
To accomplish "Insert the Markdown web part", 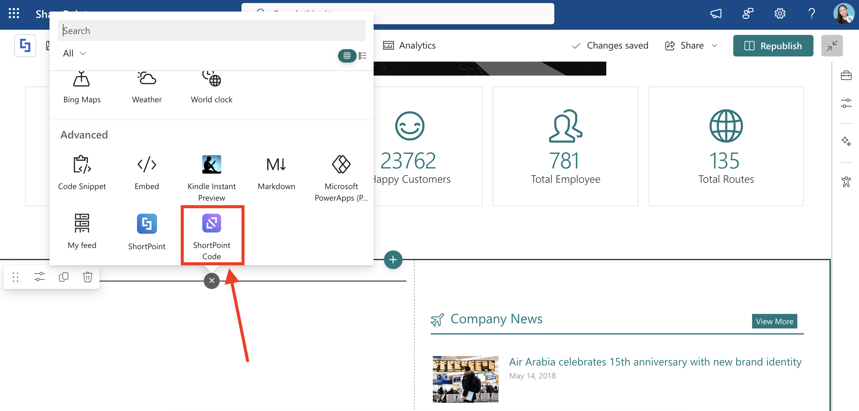I will [x=276, y=173].
